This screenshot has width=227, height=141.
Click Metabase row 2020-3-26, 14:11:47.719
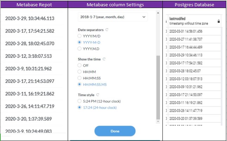click(x=30, y=106)
